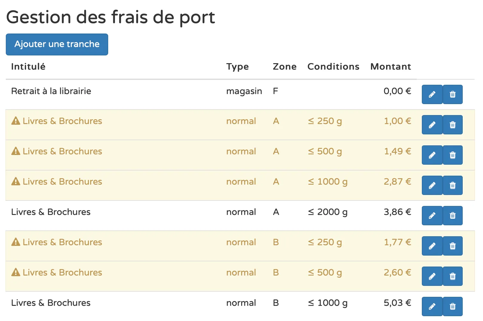Click the warning triangle beside the 2,60 € row
The image size is (483, 321).
click(x=15, y=272)
